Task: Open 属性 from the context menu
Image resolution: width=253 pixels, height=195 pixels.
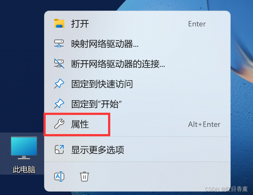Action: (137, 124)
